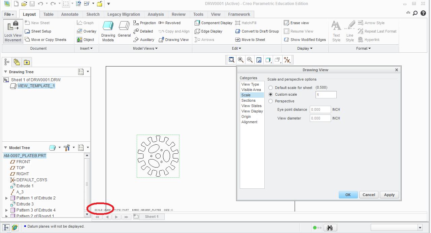Open Component Display

213,23
